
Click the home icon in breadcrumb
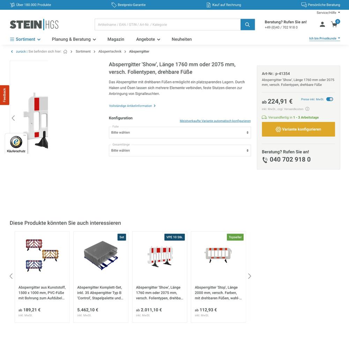(x=65, y=52)
